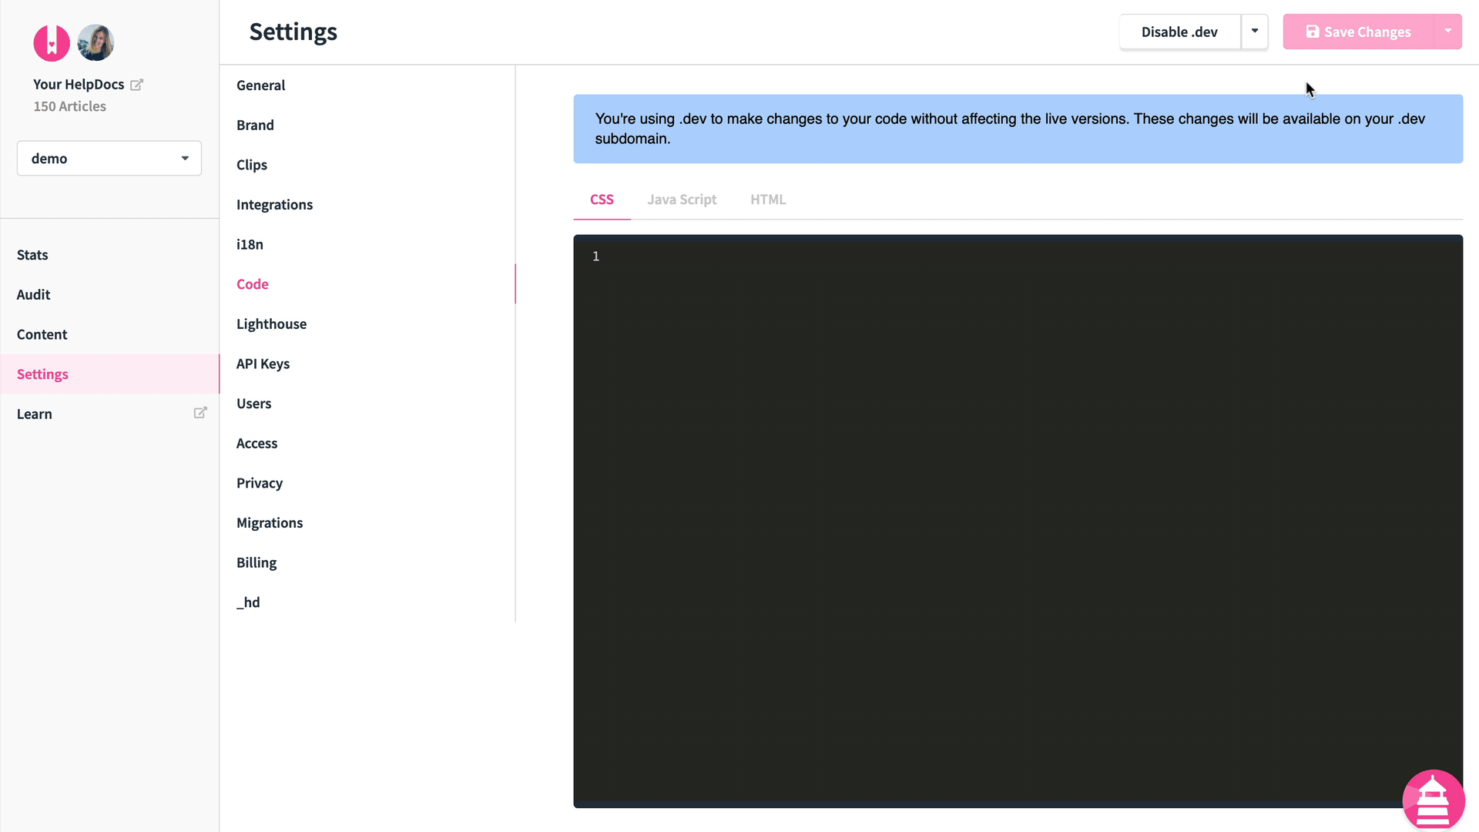1479x832 pixels.
Task: Open General settings section
Action: [260, 86]
